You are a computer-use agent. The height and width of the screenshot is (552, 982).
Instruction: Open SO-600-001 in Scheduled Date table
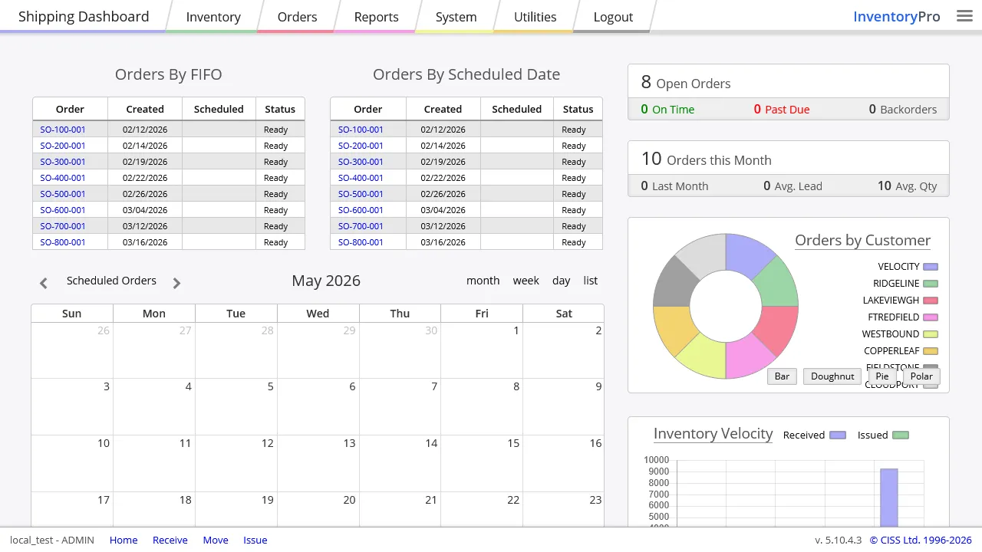coord(361,210)
